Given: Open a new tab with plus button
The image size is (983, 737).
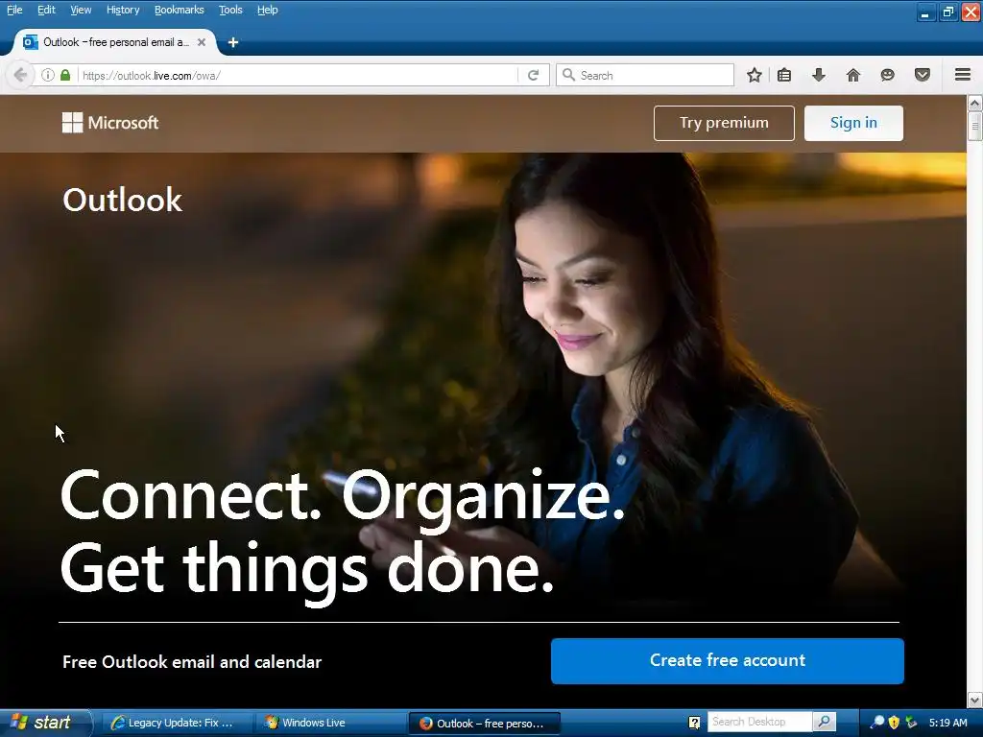Looking at the screenshot, I should 233,42.
